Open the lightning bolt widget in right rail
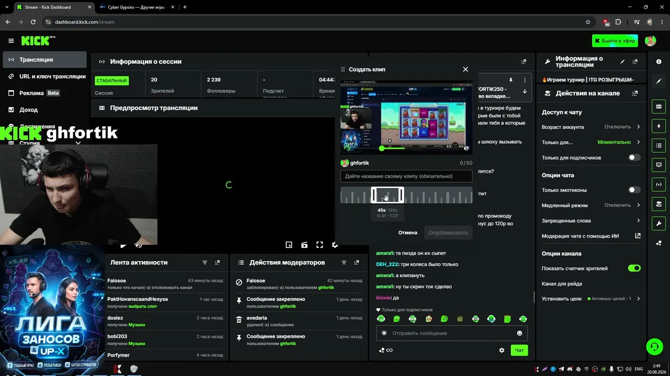Screen dimensions: 670x376 pos(658,126)
